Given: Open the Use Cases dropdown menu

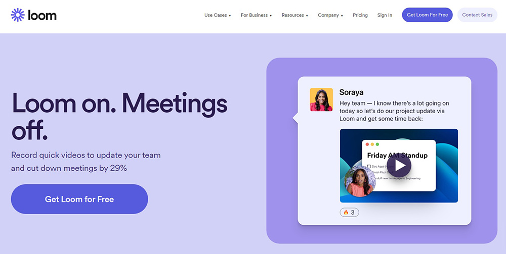Looking at the screenshot, I should (x=218, y=15).
